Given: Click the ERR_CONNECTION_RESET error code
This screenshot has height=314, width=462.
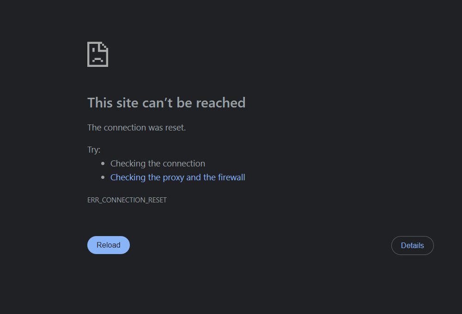Looking at the screenshot, I should click(127, 200).
